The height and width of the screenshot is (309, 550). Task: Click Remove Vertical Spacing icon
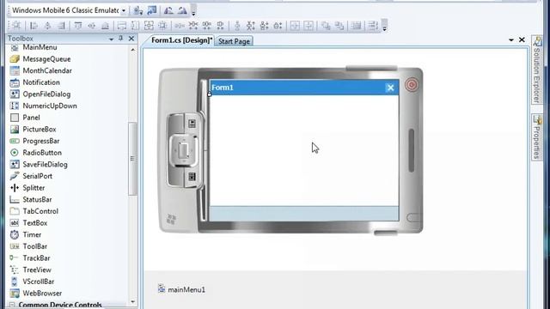click(278, 26)
